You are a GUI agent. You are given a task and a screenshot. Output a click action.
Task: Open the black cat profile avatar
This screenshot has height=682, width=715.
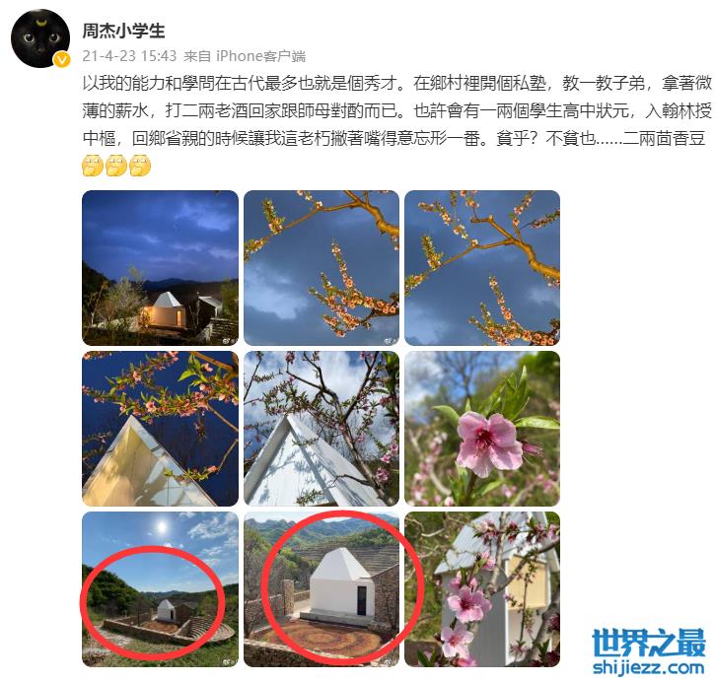(40, 38)
